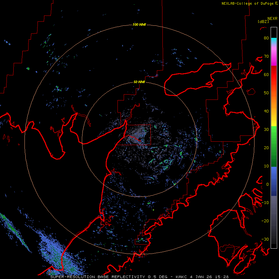
Task: Click the -30 value on the dBZ scale
Action: point(265,239)
